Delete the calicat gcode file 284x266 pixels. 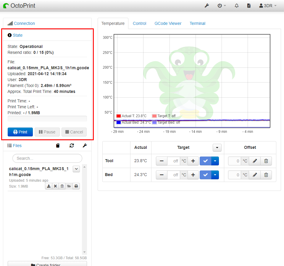(62, 186)
